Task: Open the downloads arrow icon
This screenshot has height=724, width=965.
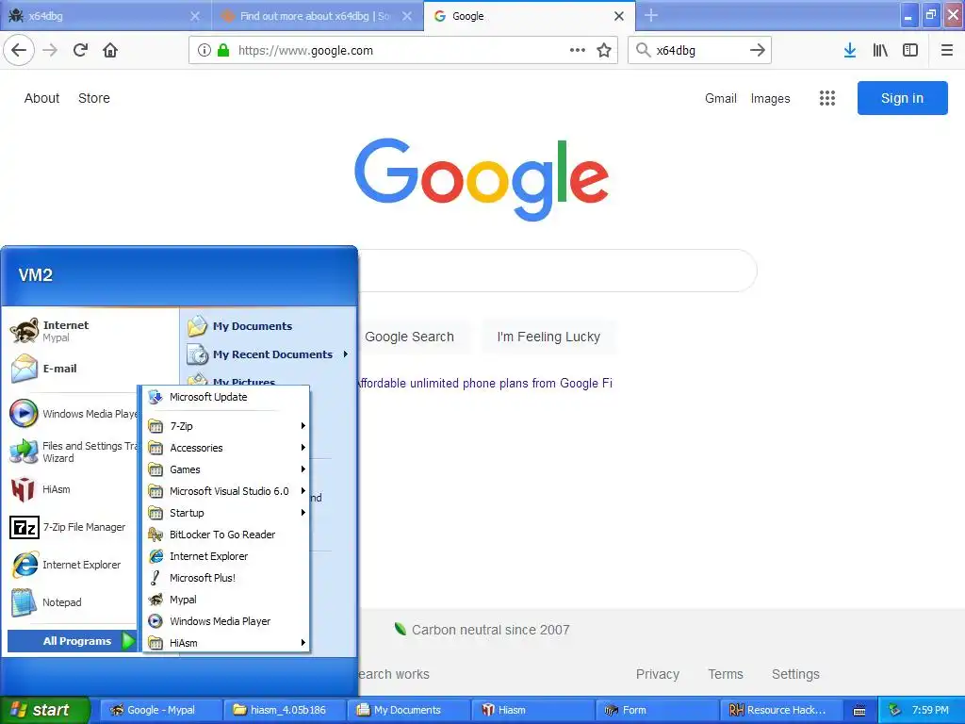Action: point(850,51)
